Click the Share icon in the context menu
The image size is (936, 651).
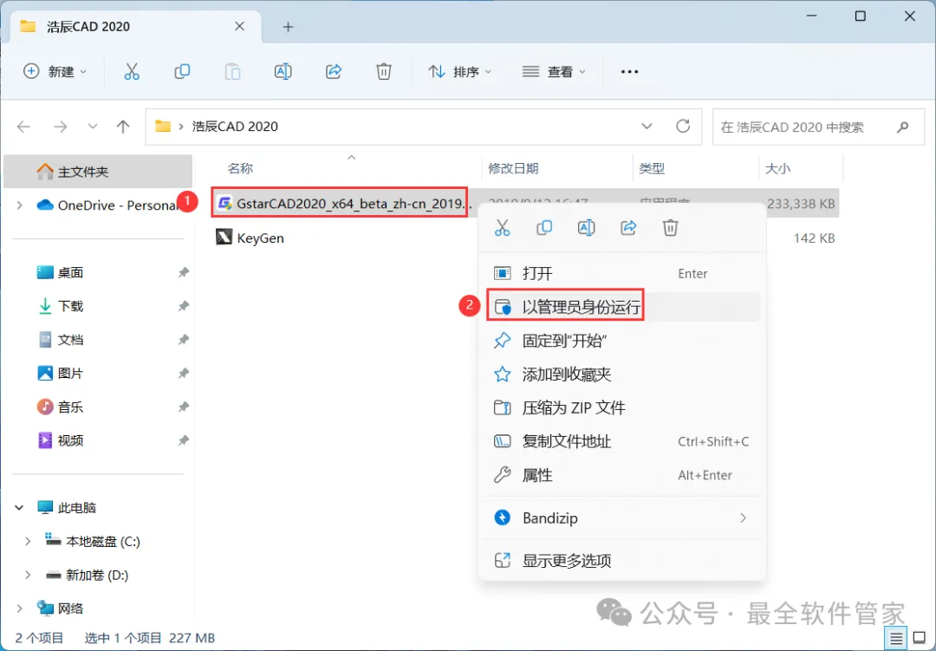point(628,228)
